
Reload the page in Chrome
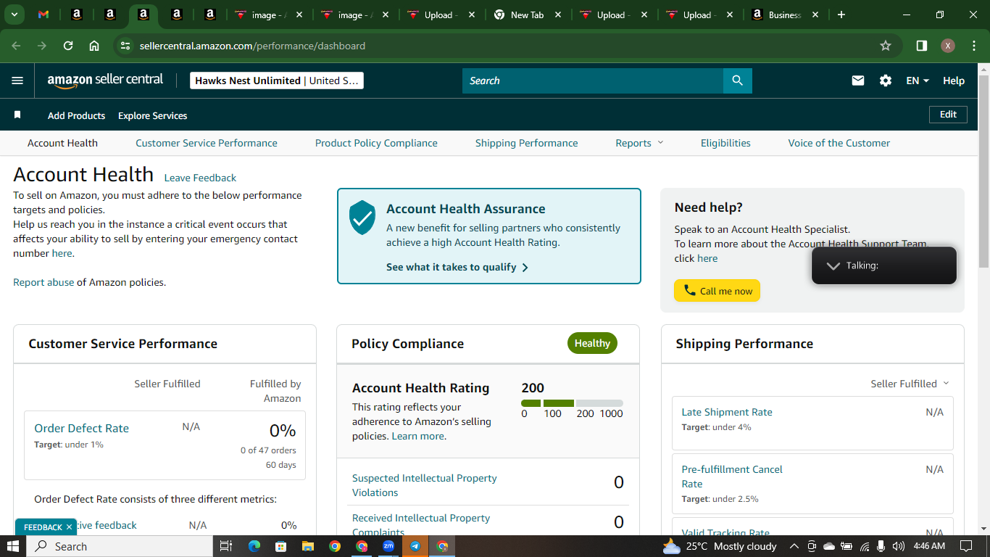(68, 46)
